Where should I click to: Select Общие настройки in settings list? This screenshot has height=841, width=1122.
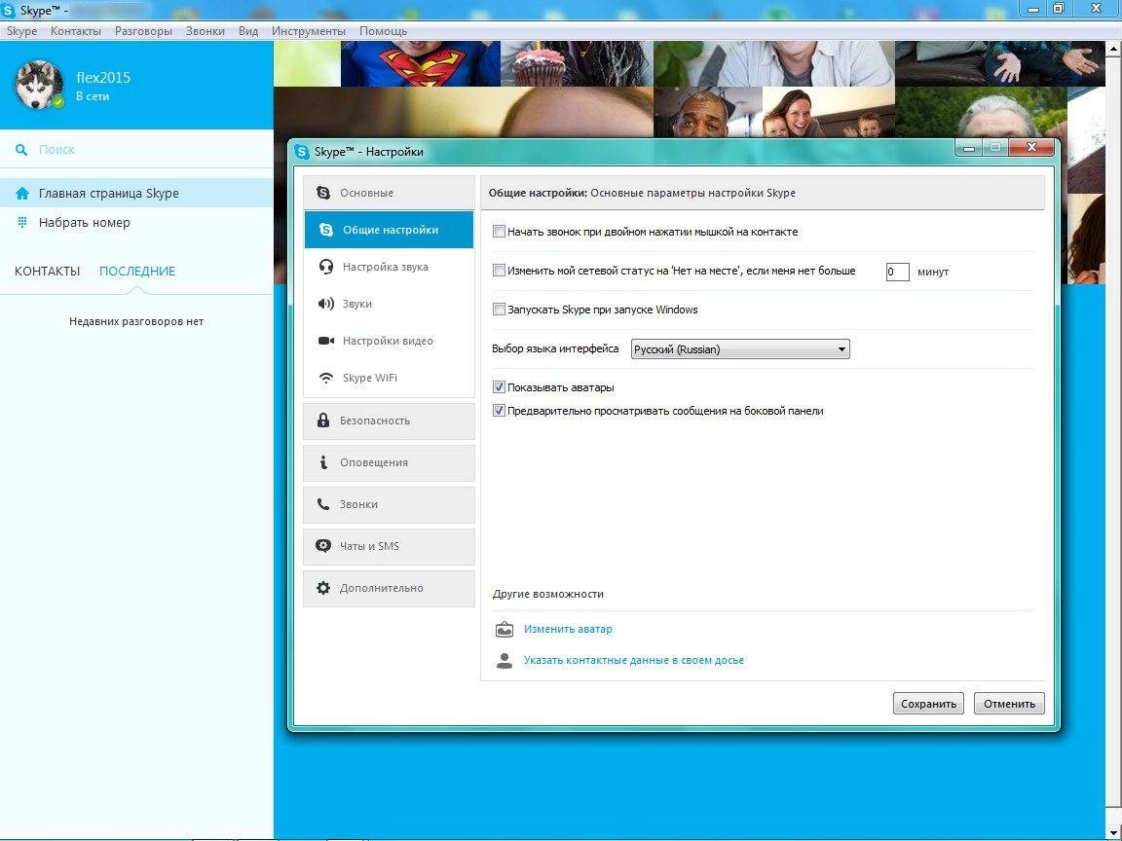coord(389,231)
